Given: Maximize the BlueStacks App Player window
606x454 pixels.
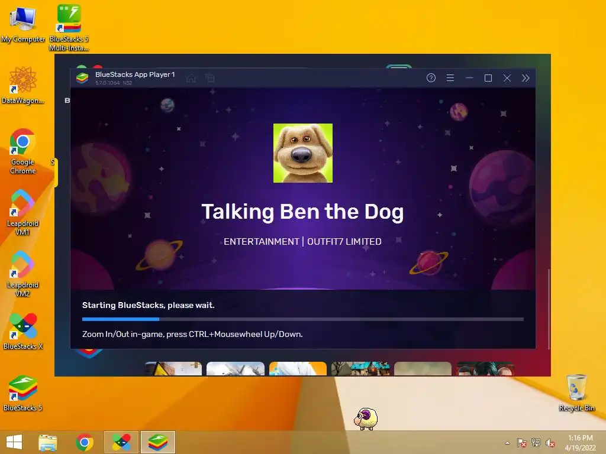Looking at the screenshot, I should [488, 79].
